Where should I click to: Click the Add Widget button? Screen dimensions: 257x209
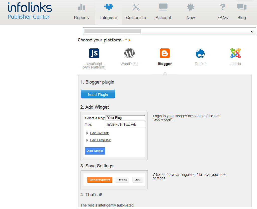click(95, 151)
